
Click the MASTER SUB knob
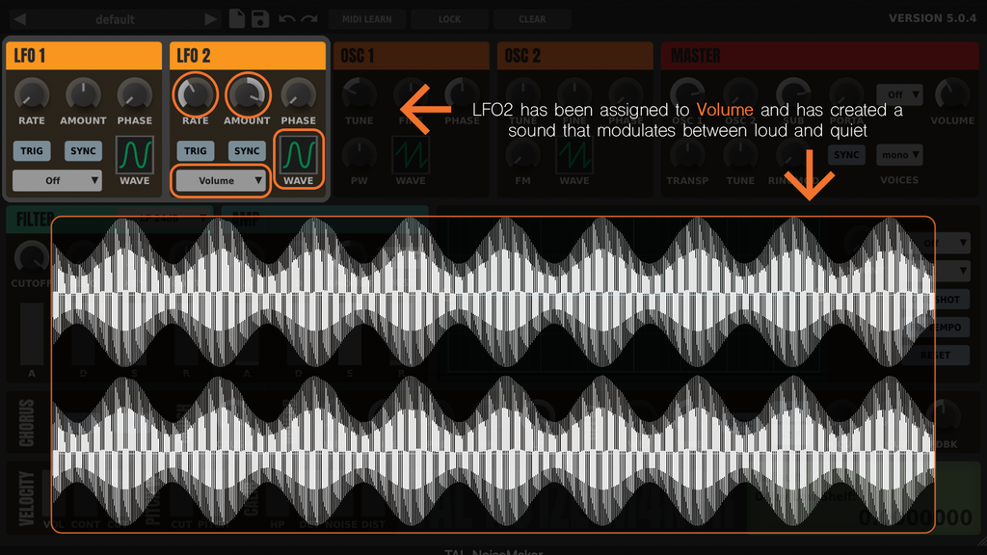point(793,95)
